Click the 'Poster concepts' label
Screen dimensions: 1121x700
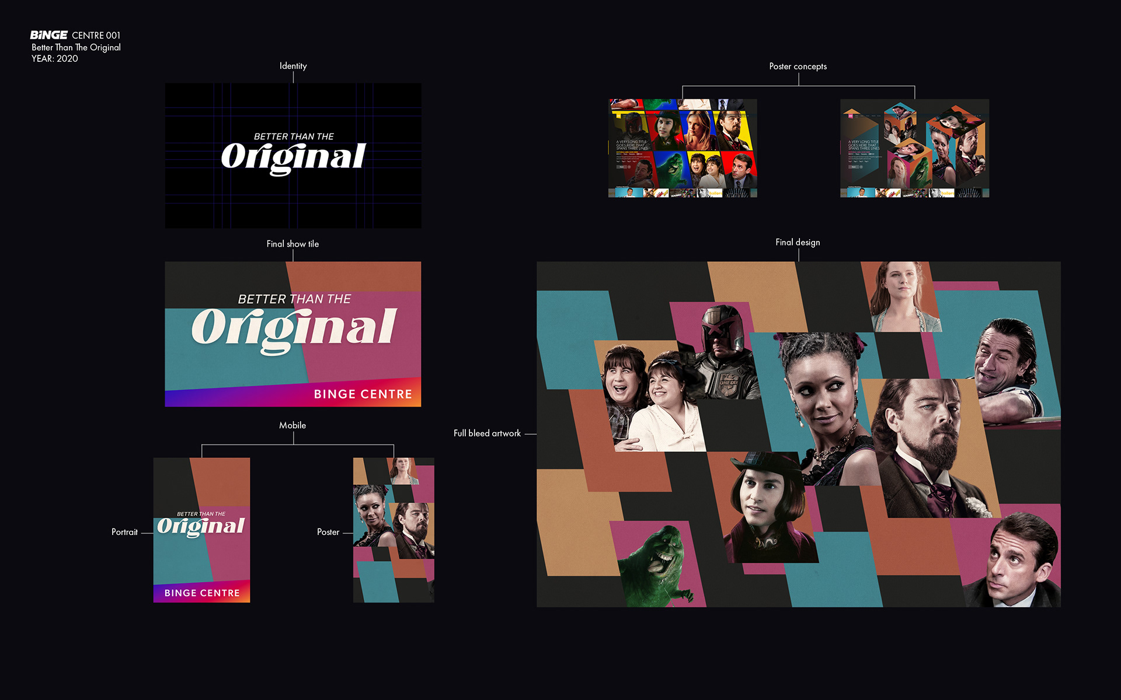click(x=798, y=66)
